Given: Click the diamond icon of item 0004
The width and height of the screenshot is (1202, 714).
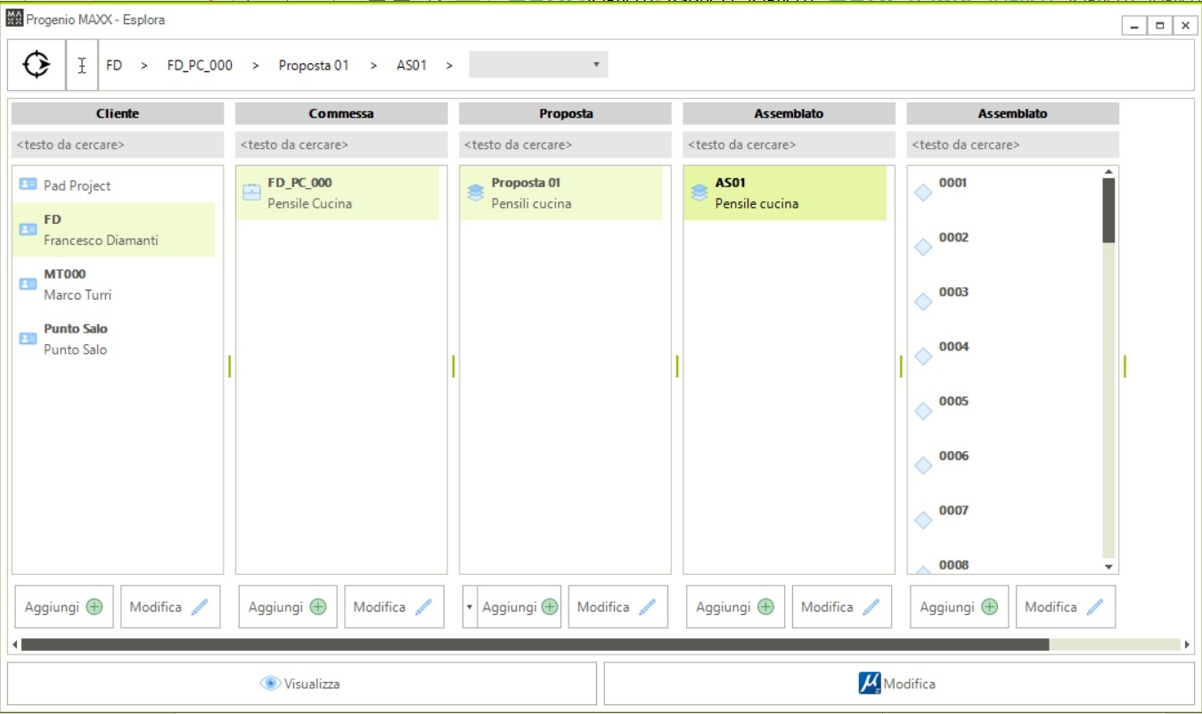Looking at the screenshot, I should 924,357.
